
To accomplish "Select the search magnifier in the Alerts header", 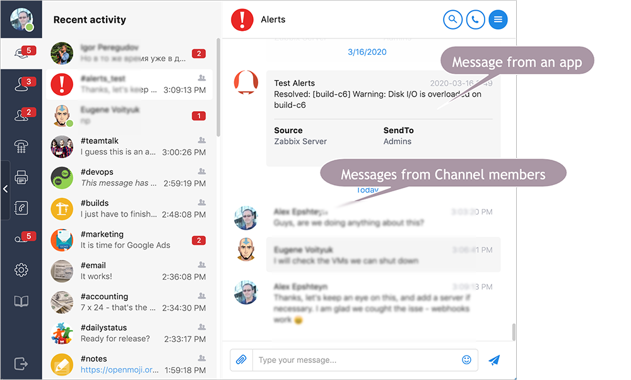I will [452, 20].
